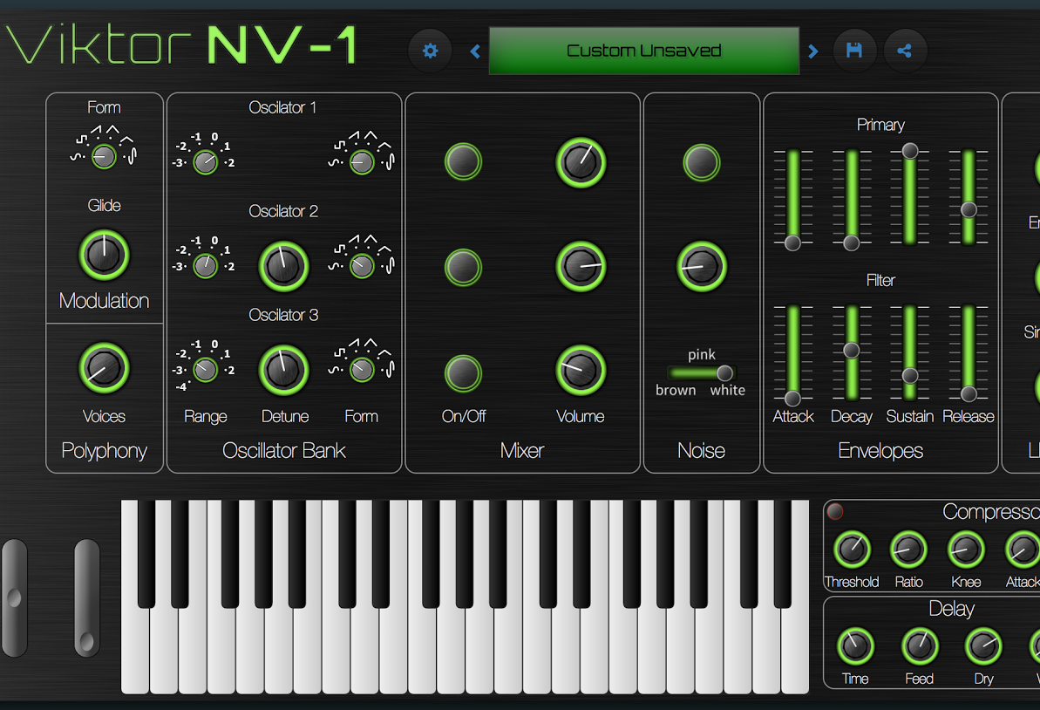Viewport: 1040px width, 710px height.
Task: Toggle the red Compressor power button
Action: pos(835,512)
